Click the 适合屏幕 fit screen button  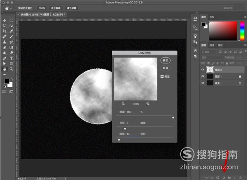(x=56, y=8)
